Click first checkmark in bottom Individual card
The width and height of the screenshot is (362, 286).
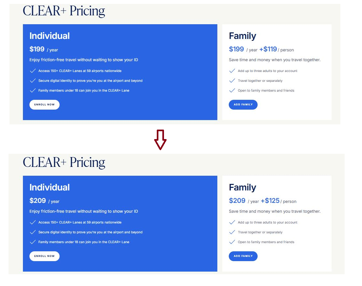(x=33, y=222)
